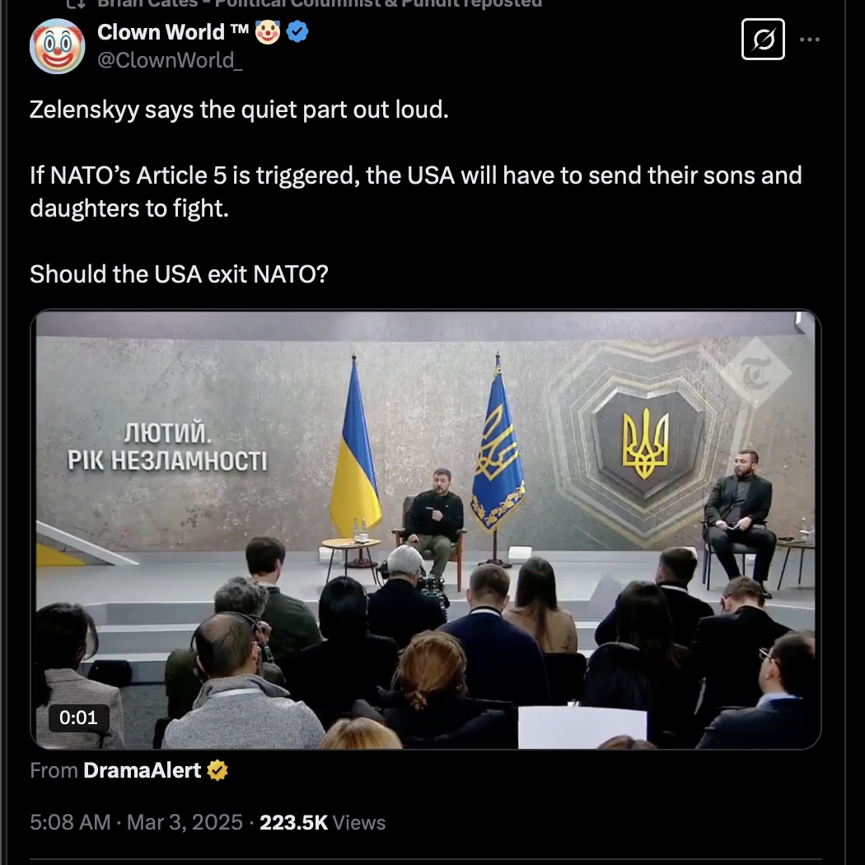
Task: Click the golden trident emblem in video
Action: (645, 443)
